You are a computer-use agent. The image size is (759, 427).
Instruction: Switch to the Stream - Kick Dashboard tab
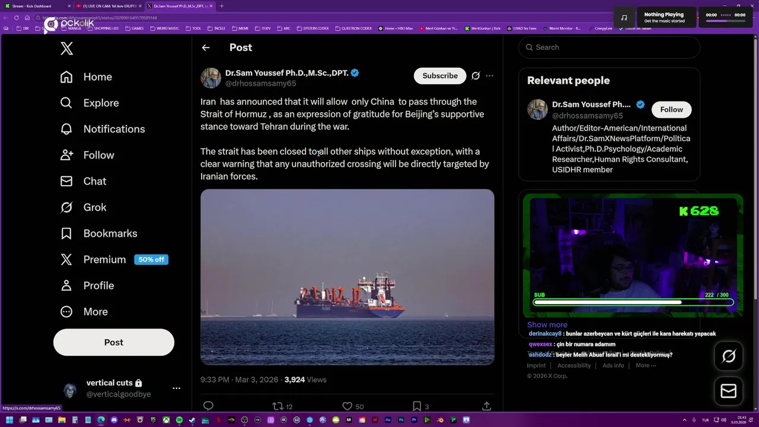(x=36, y=6)
